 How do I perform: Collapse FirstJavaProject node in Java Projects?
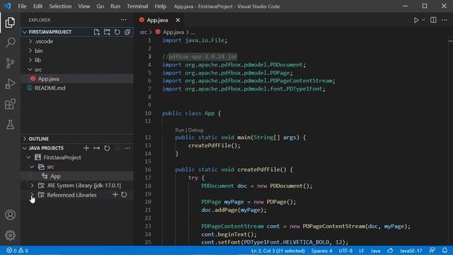click(28, 157)
